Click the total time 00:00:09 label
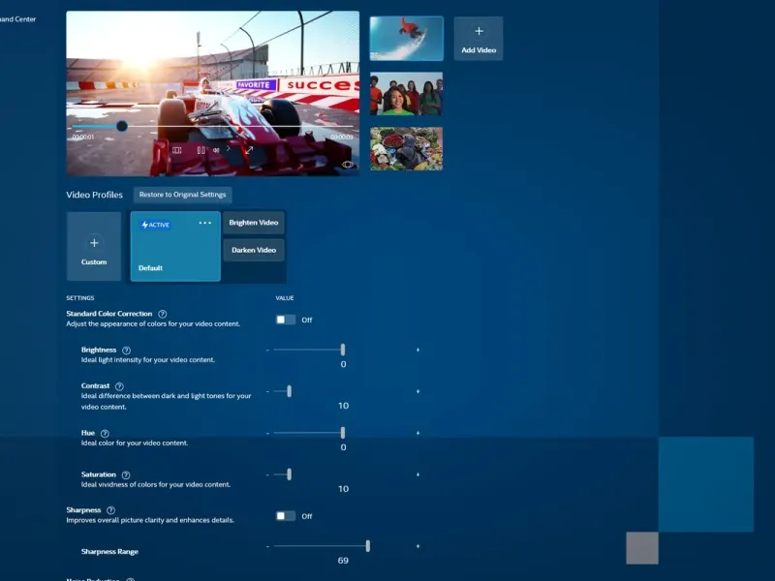The image size is (775, 581). tap(342, 137)
